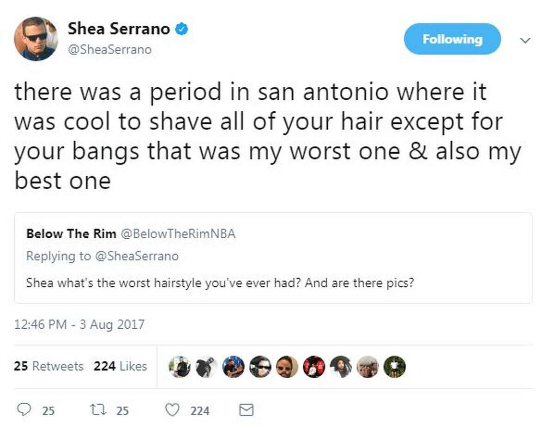The width and height of the screenshot is (554, 440).
Task: Open the first liker's avatar
Action: [180, 367]
